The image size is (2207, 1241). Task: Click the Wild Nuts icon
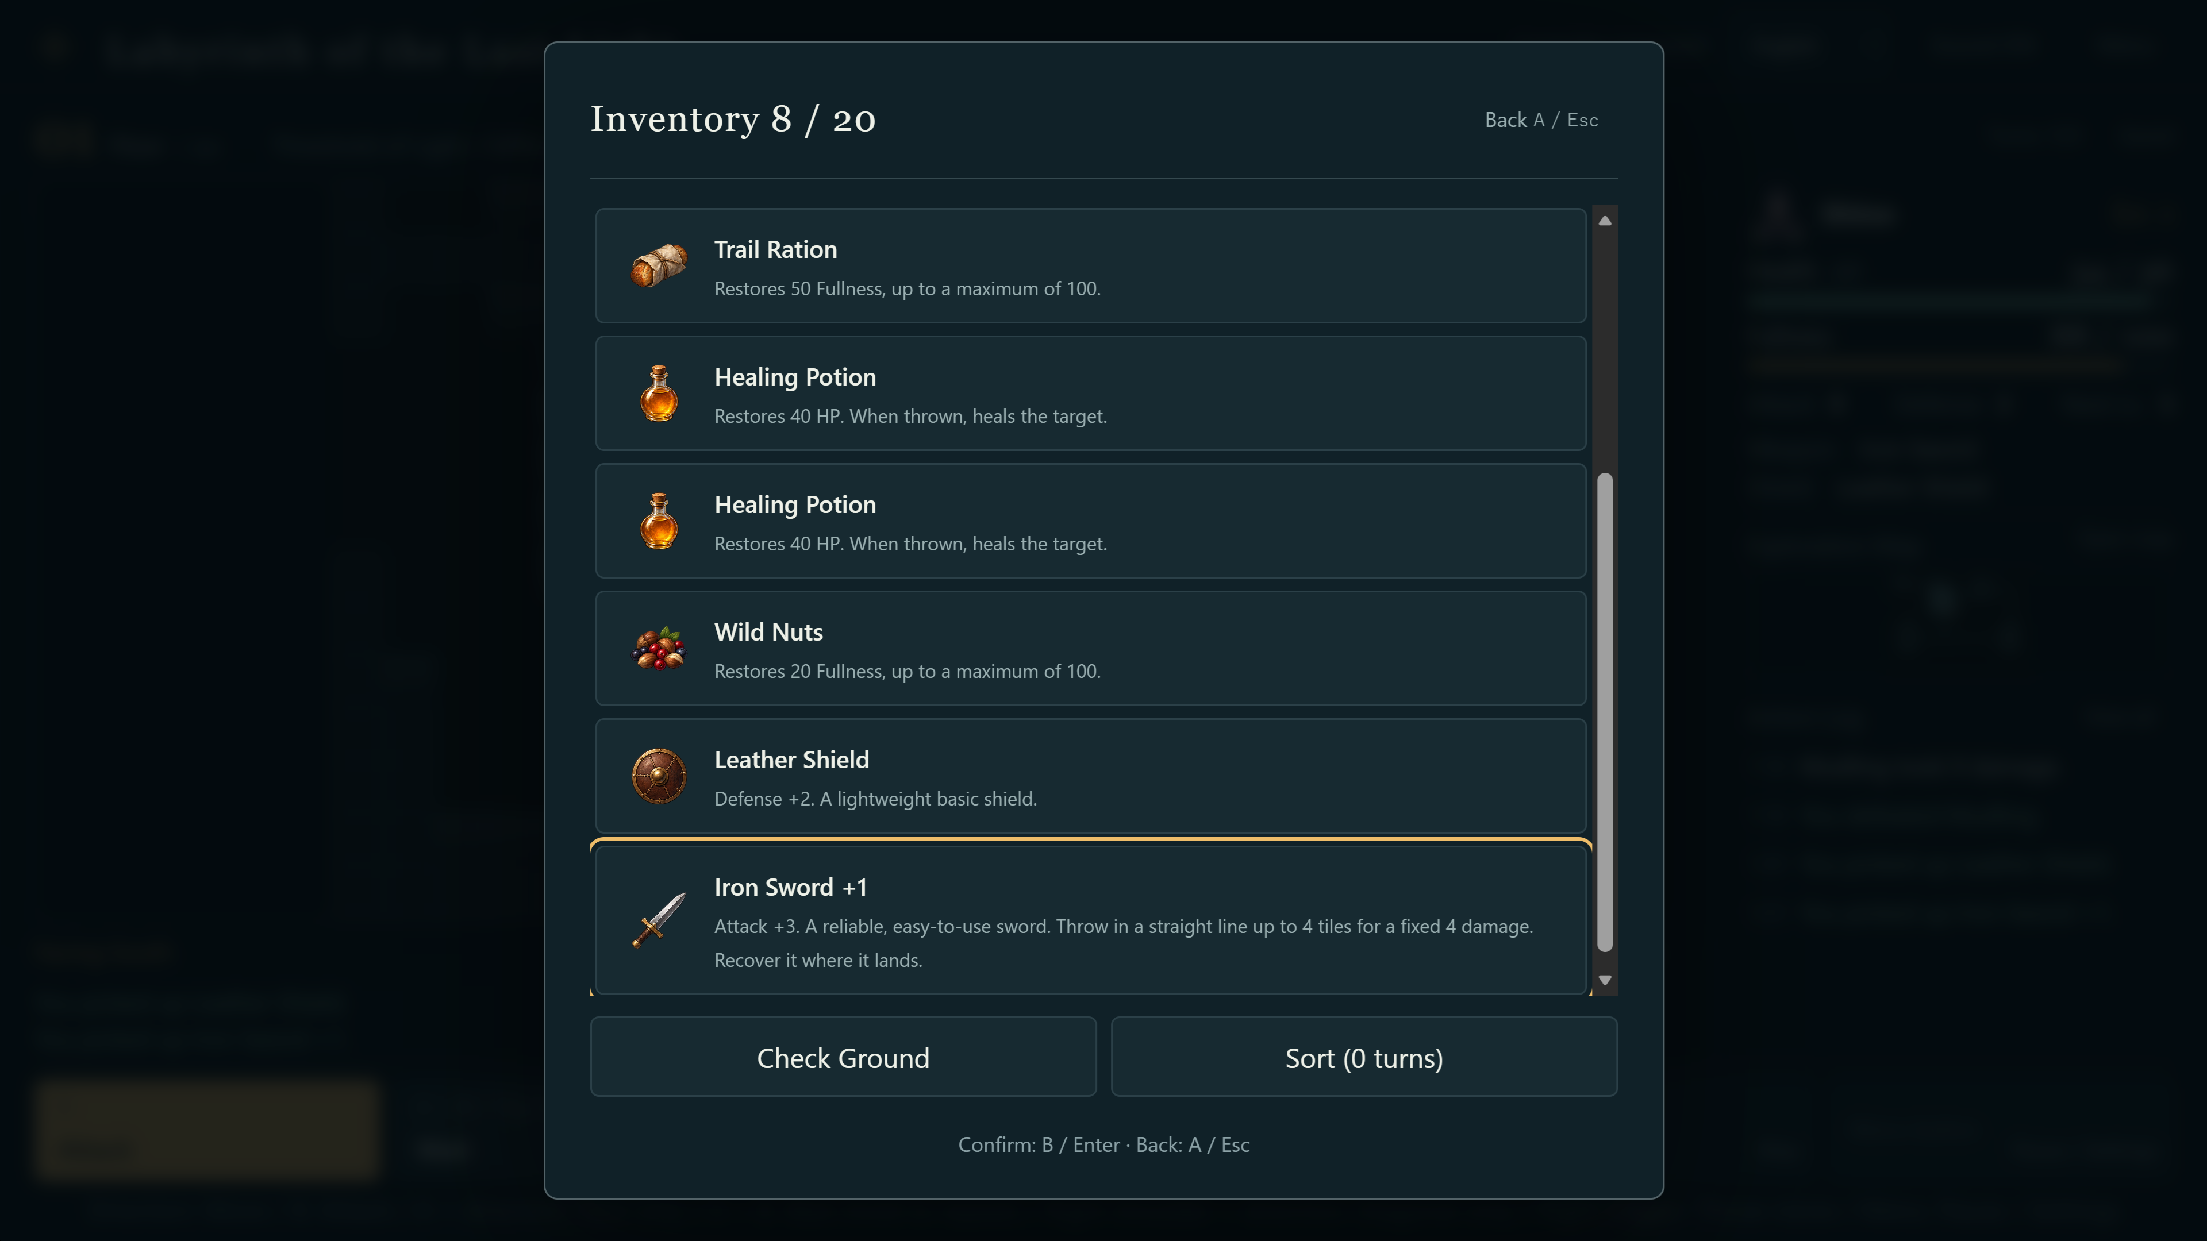(659, 648)
